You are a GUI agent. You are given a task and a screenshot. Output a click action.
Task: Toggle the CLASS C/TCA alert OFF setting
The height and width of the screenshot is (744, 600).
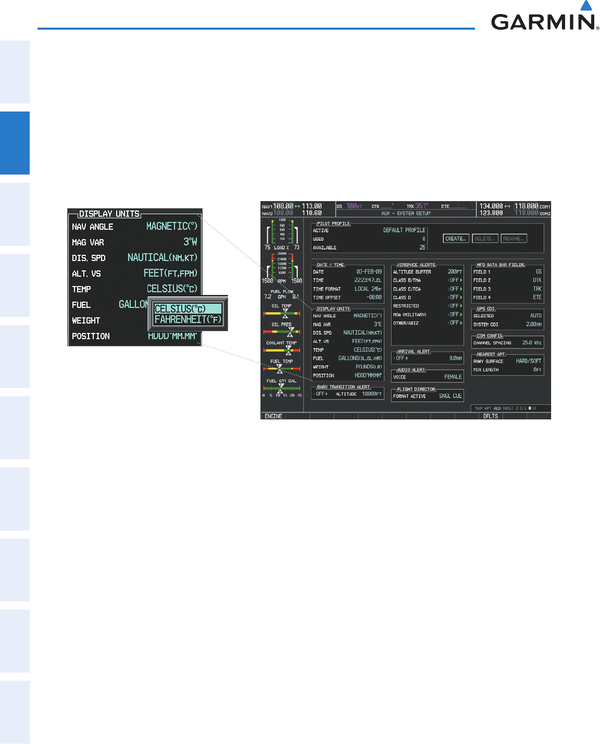point(456,289)
